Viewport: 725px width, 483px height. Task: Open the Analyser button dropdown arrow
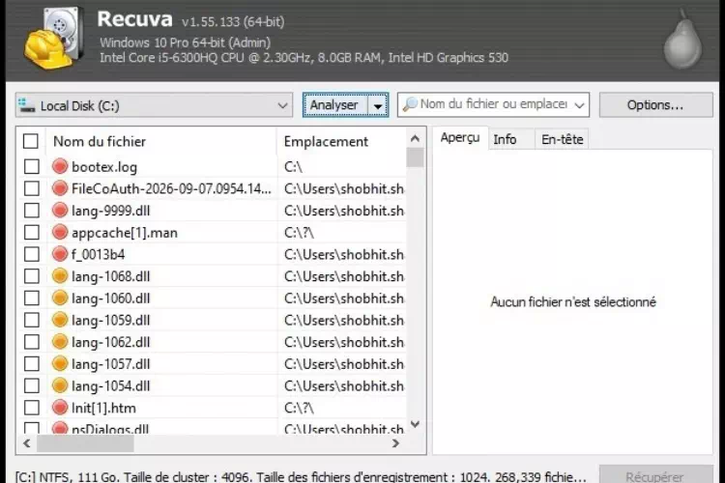(x=378, y=105)
